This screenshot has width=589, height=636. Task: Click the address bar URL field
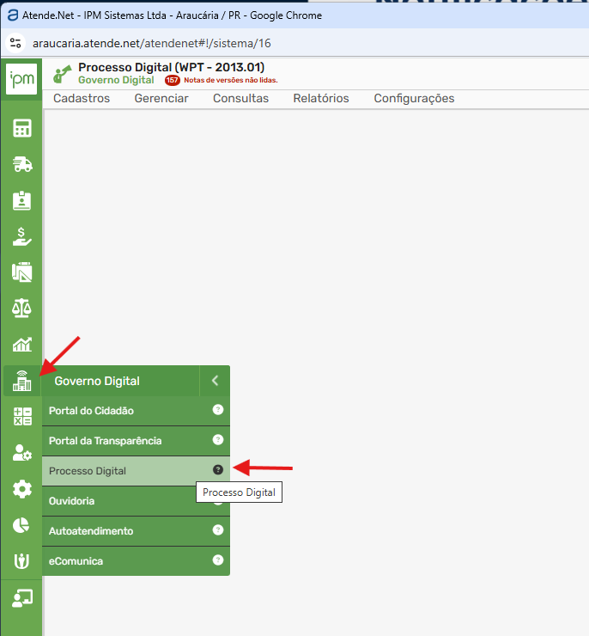coord(151,43)
